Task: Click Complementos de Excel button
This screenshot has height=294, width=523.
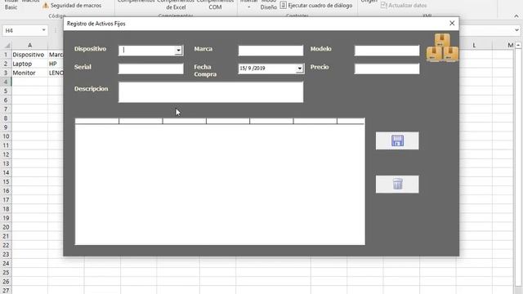Action: pos(176,4)
